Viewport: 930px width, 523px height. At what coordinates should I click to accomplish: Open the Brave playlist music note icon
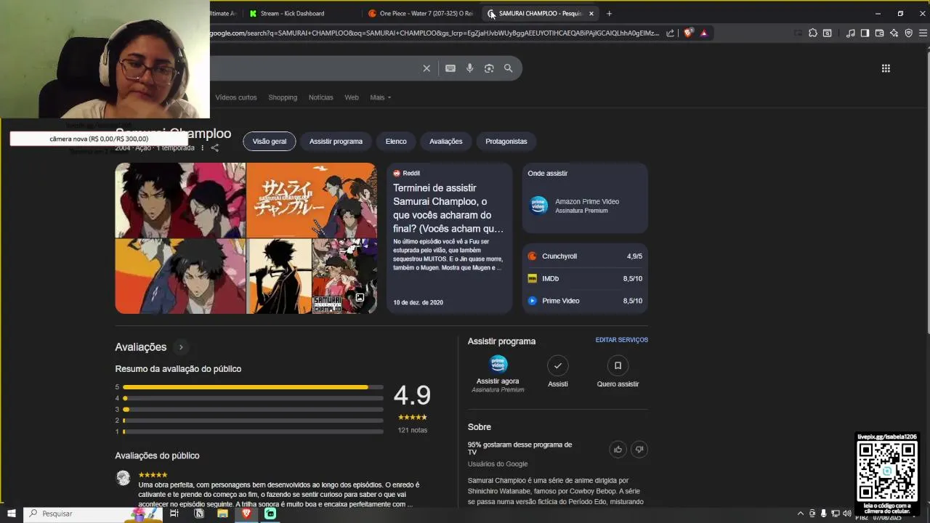point(850,33)
